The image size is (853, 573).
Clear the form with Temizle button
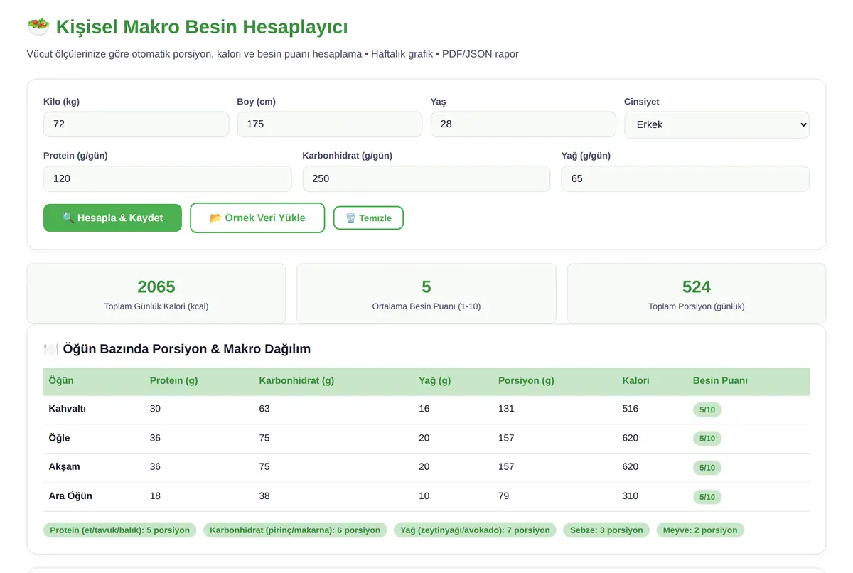point(368,218)
